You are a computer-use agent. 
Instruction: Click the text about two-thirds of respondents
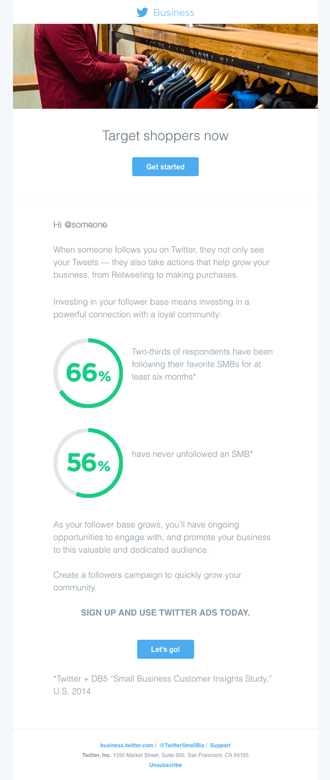(202, 364)
